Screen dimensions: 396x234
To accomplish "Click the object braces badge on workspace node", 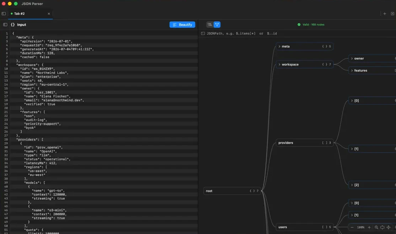I will pos(325,65).
